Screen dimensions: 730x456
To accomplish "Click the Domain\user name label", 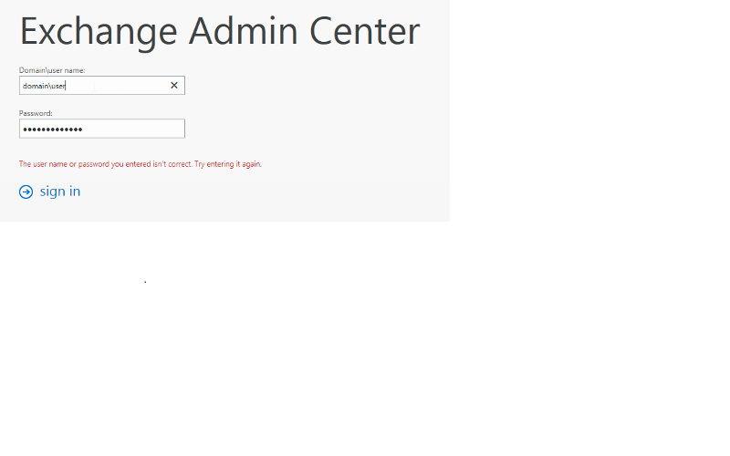I will click(52, 70).
